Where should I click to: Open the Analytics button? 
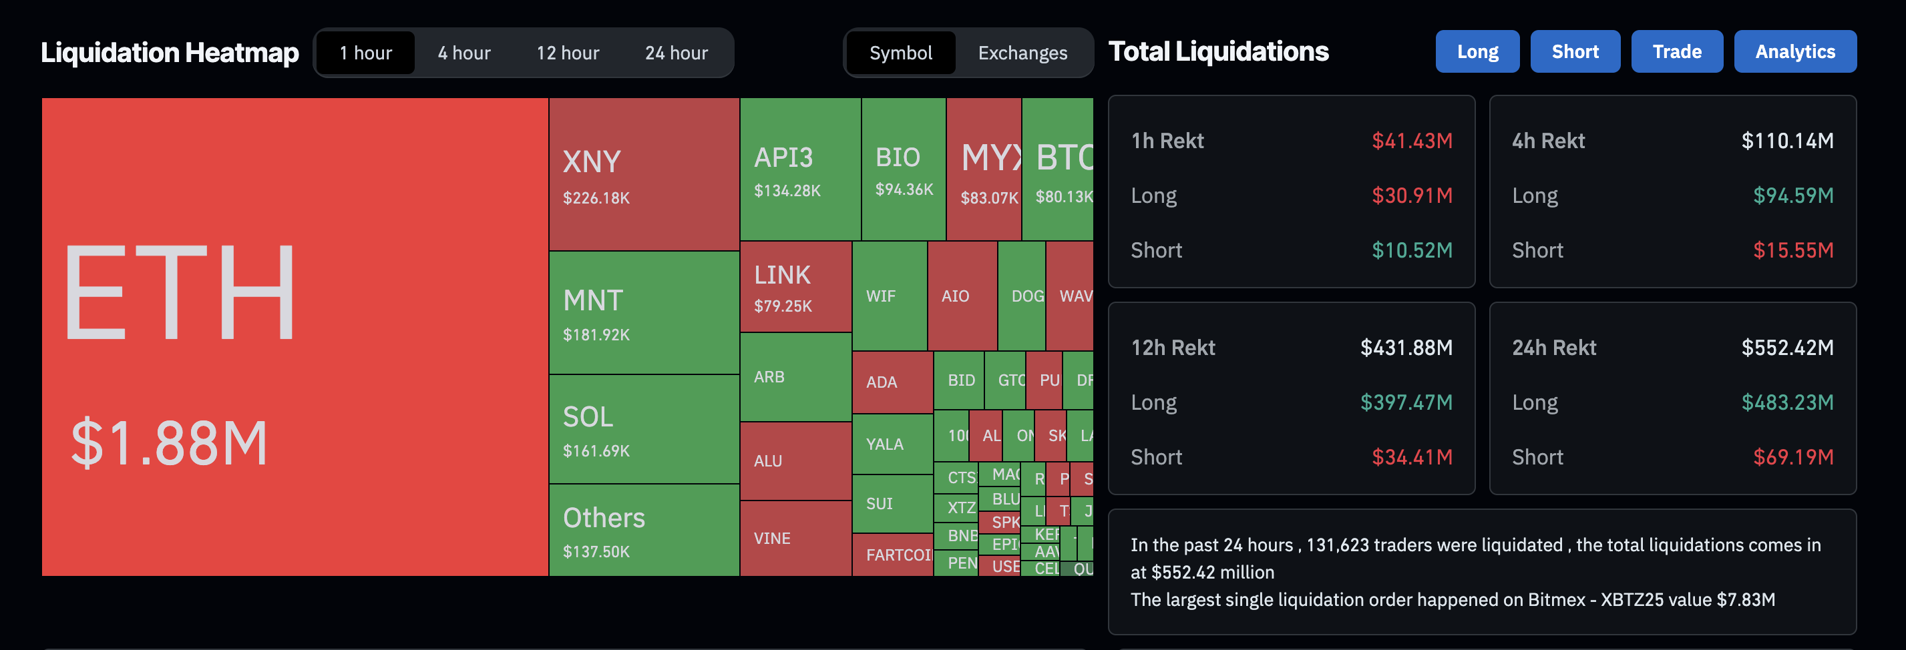click(x=1794, y=52)
